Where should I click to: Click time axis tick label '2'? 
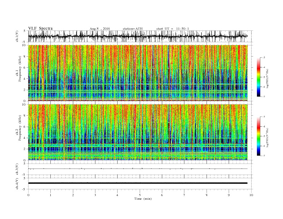(x=73, y=195)
